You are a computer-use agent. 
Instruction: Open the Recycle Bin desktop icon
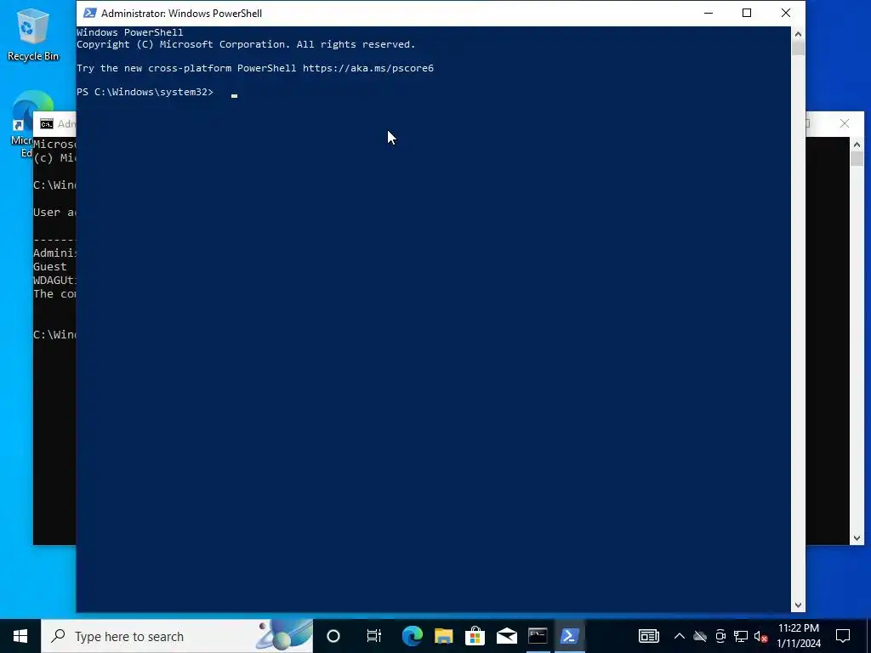(33, 34)
